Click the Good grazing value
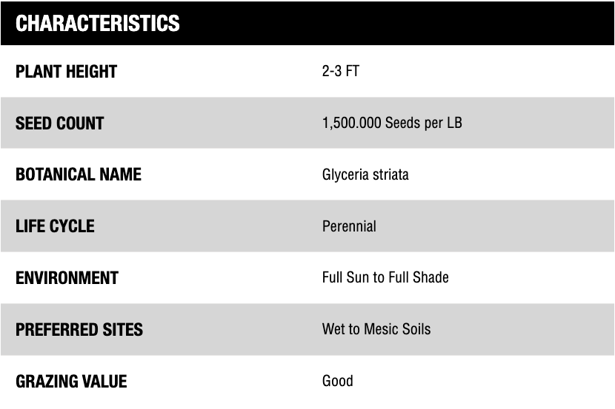Viewport: 615px width, 409px height. pyautogui.click(x=337, y=381)
